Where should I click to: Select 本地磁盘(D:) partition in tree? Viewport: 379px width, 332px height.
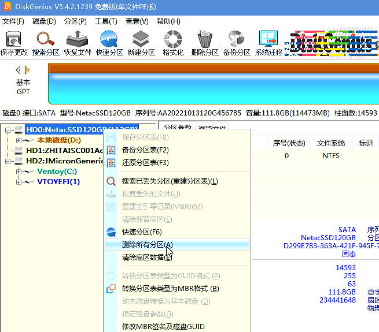59,140
